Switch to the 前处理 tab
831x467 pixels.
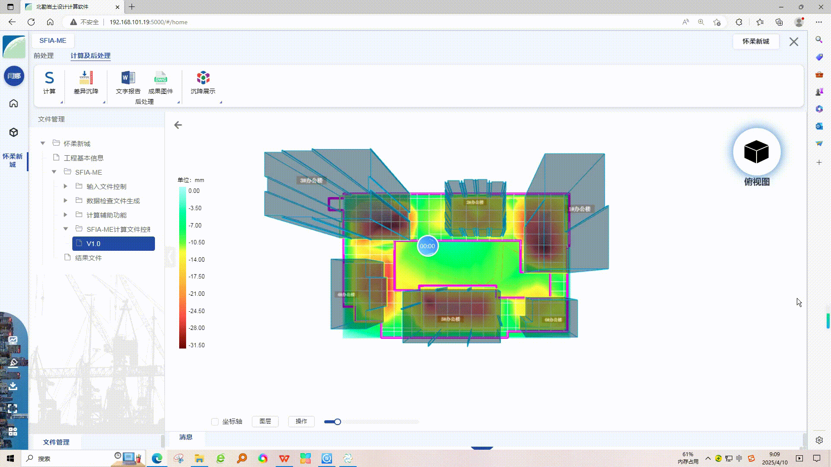44,56
